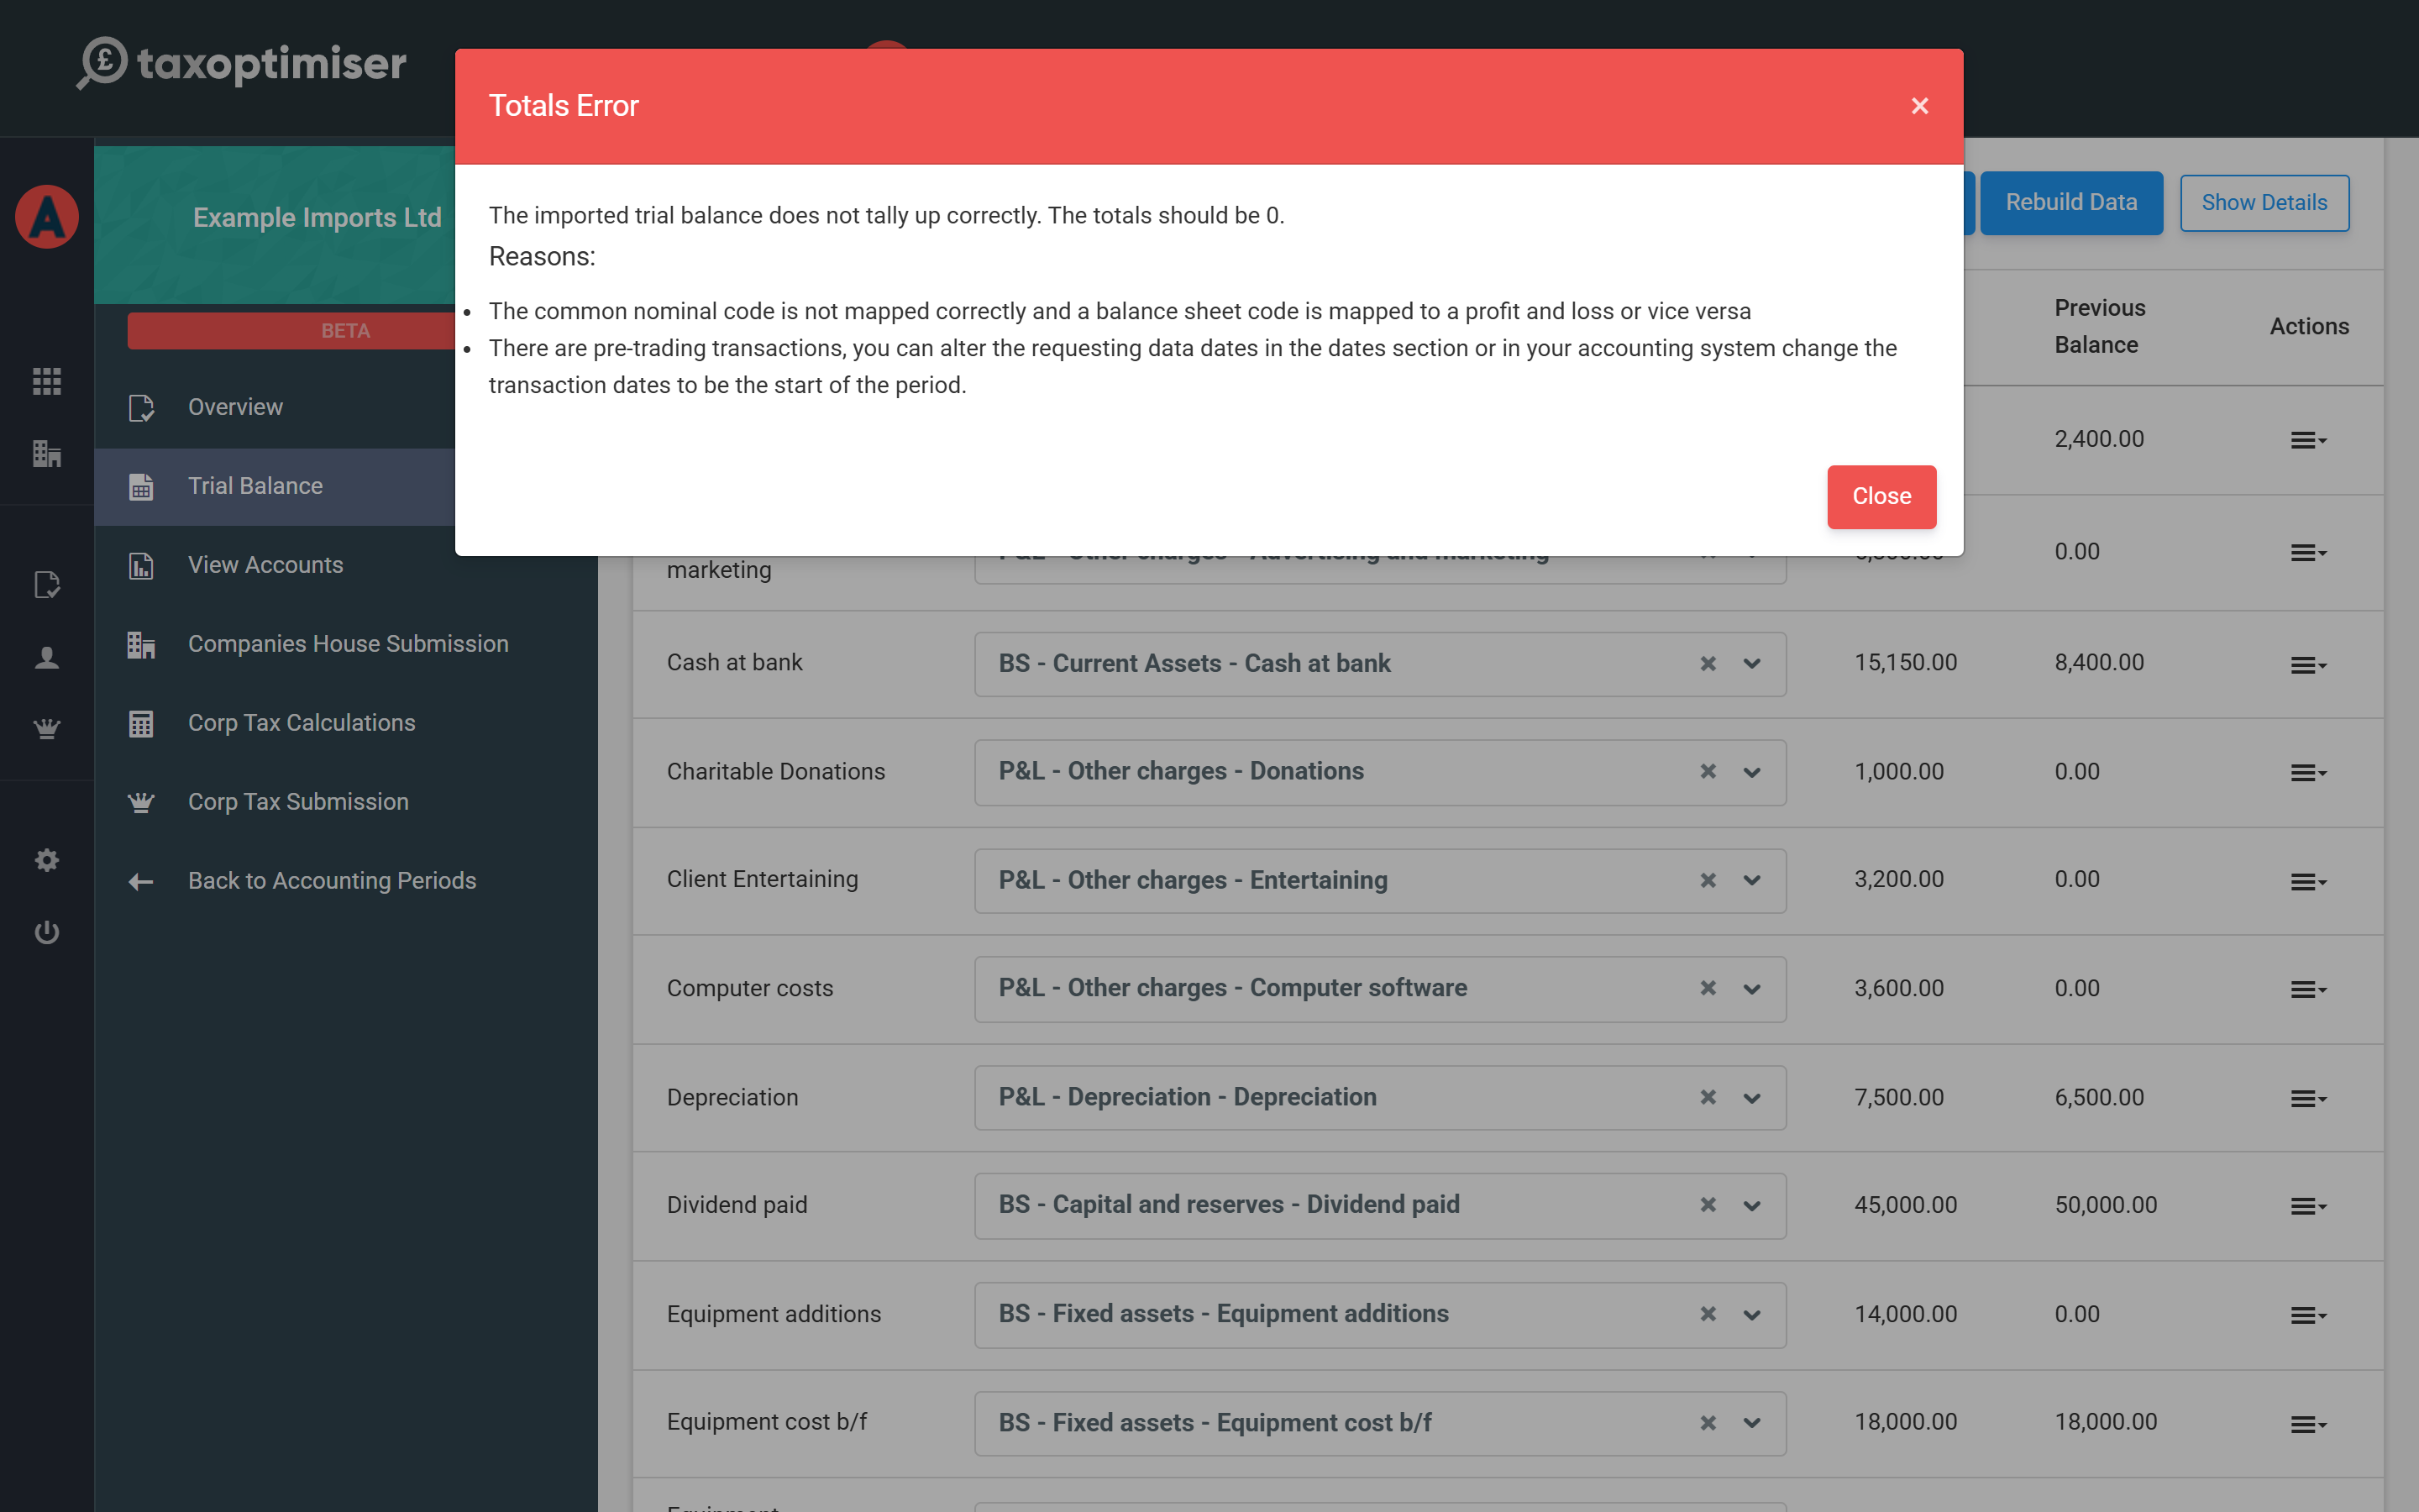The height and width of the screenshot is (1512, 2419).
Task: Open actions menu for Equipment cost b/f row
Action: pos(2308,1424)
